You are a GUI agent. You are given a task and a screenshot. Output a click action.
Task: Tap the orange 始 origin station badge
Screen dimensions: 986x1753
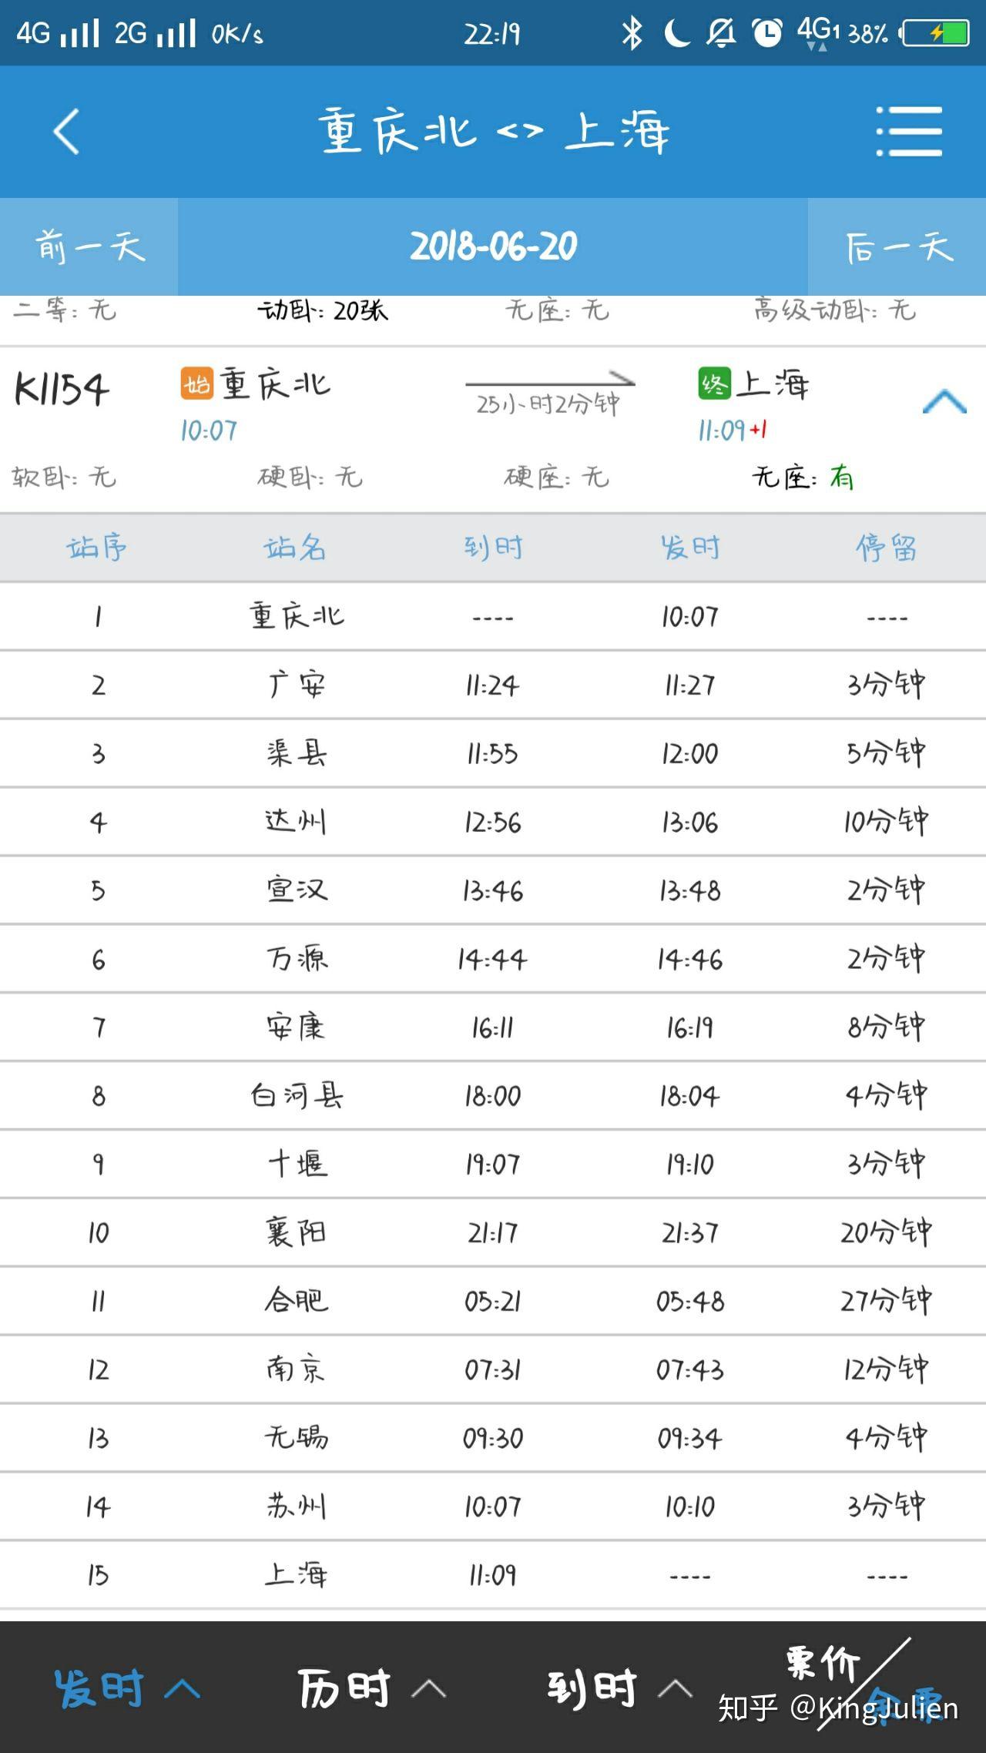(x=196, y=384)
